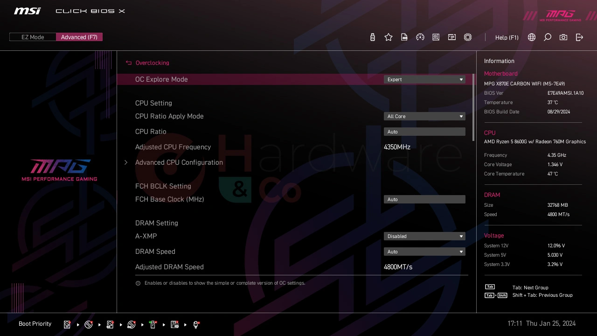Click the System 12V 12.096 V value

556,246
